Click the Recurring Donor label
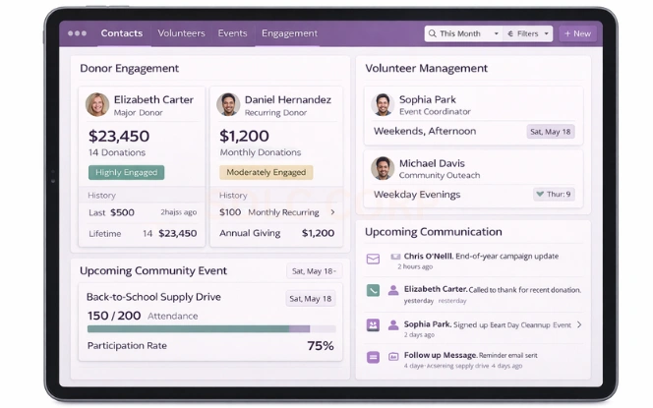 click(275, 113)
